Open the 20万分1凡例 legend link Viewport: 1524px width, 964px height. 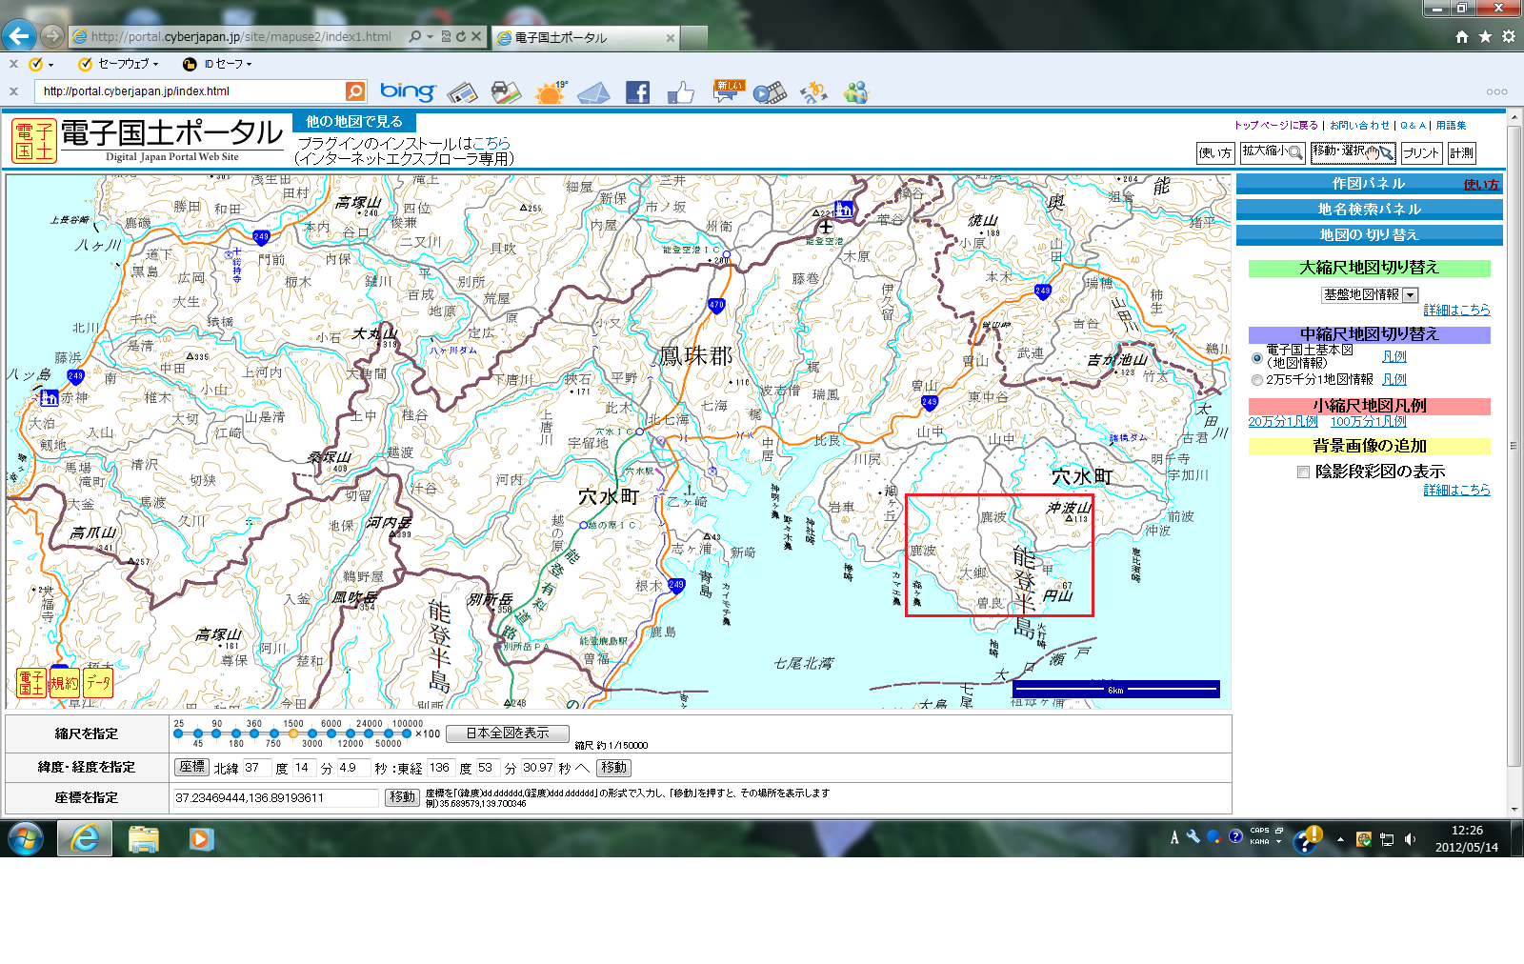pyautogui.click(x=1282, y=422)
